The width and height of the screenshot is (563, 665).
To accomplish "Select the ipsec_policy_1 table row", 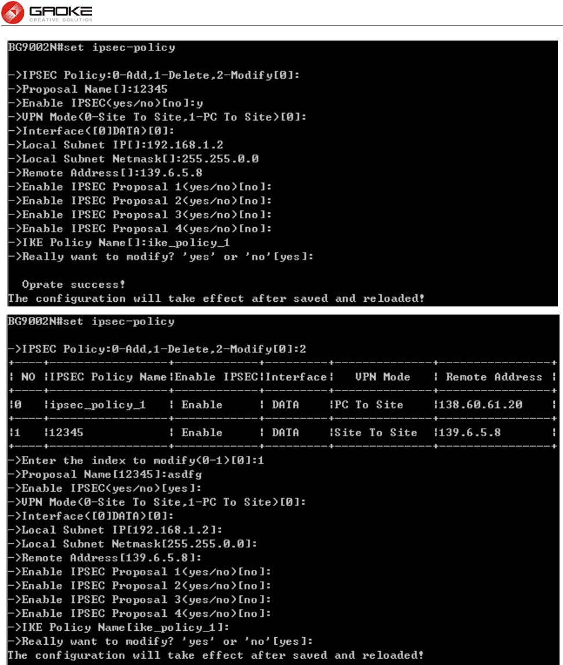I will tap(282, 404).
